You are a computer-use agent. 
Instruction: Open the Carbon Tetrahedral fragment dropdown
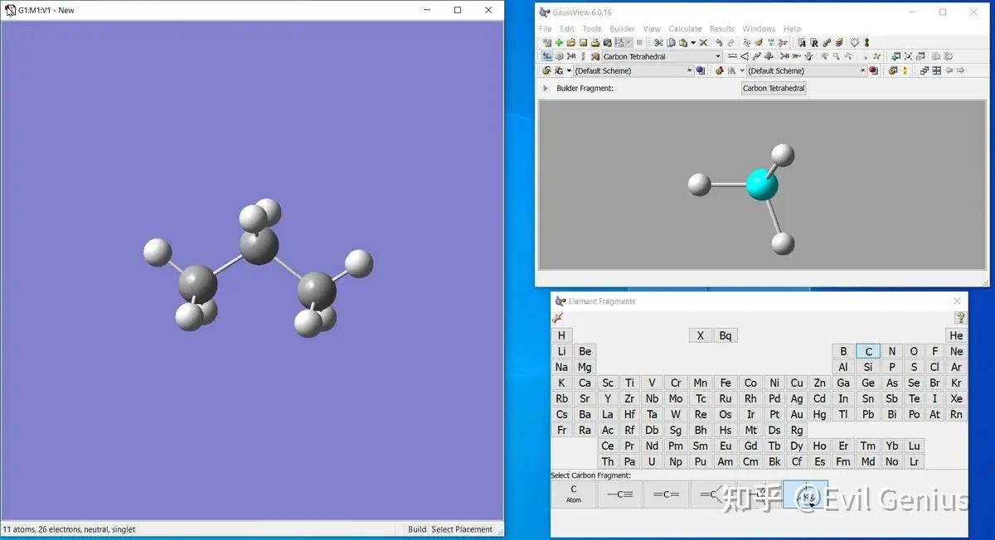tap(718, 56)
